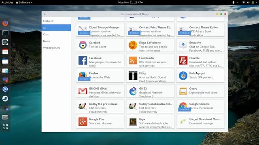The width and height of the screenshot is (259, 145).
Task: Open the Gwget Download Manager icon
Action: tap(183, 122)
